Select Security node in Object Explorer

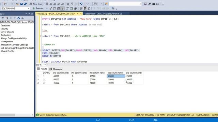(4, 29)
